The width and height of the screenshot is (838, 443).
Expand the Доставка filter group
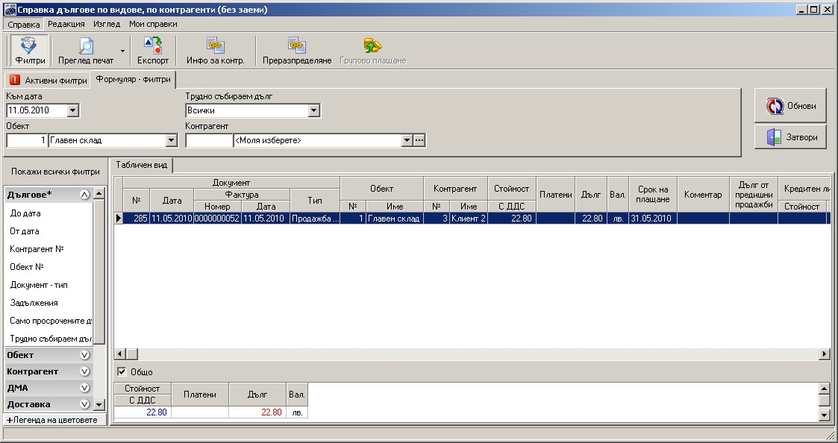point(84,404)
